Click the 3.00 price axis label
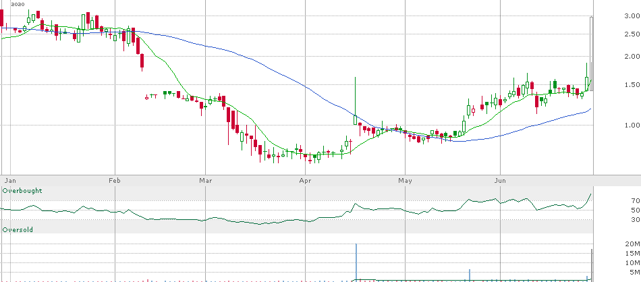The image size is (641, 282). pyautogui.click(x=632, y=16)
